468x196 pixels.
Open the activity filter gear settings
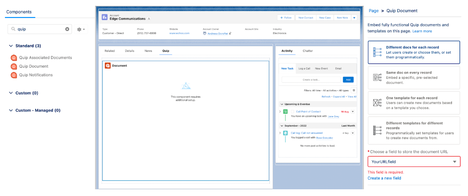354,90
